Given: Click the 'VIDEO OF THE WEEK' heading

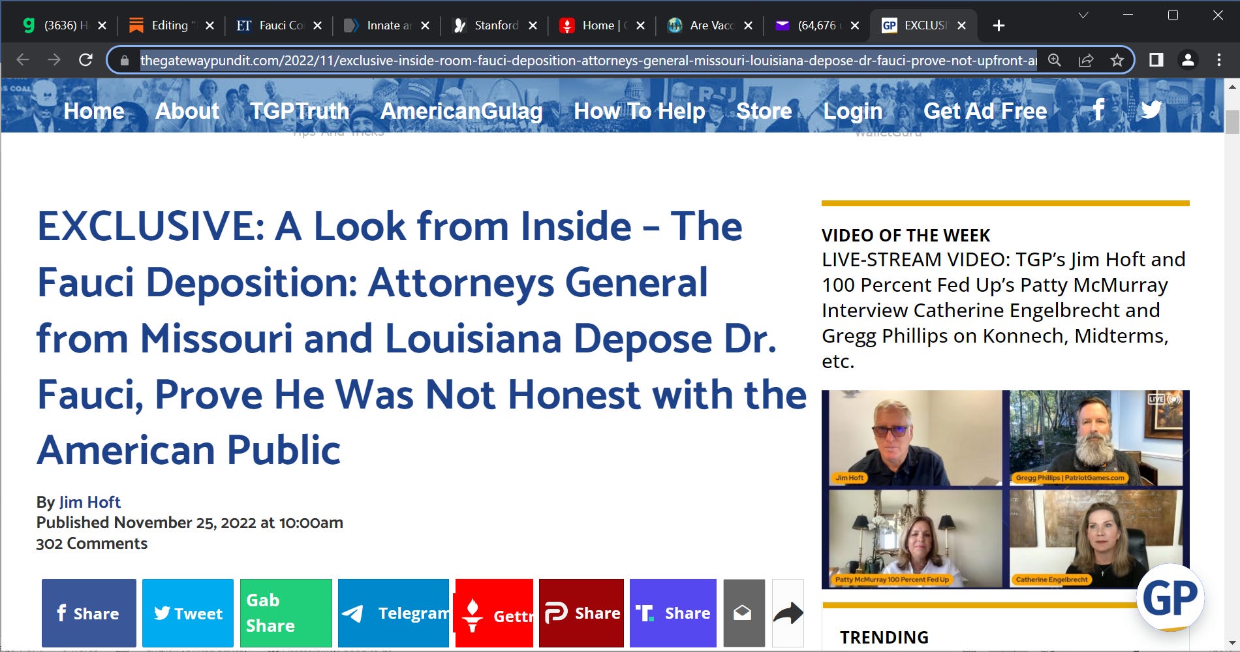Looking at the screenshot, I should [x=906, y=235].
